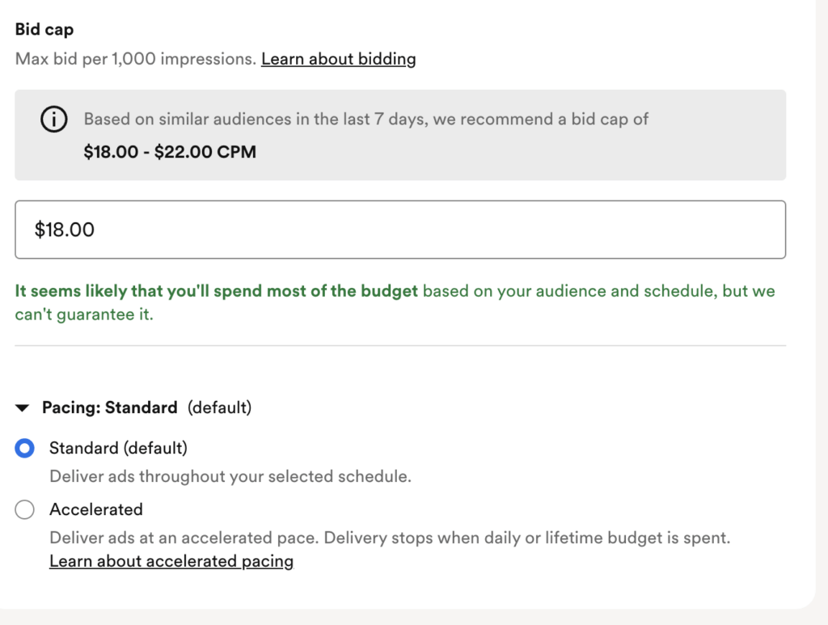This screenshot has width=828, height=625.
Task: Collapse the Pacing section using the triangle arrow
Action: coord(22,408)
